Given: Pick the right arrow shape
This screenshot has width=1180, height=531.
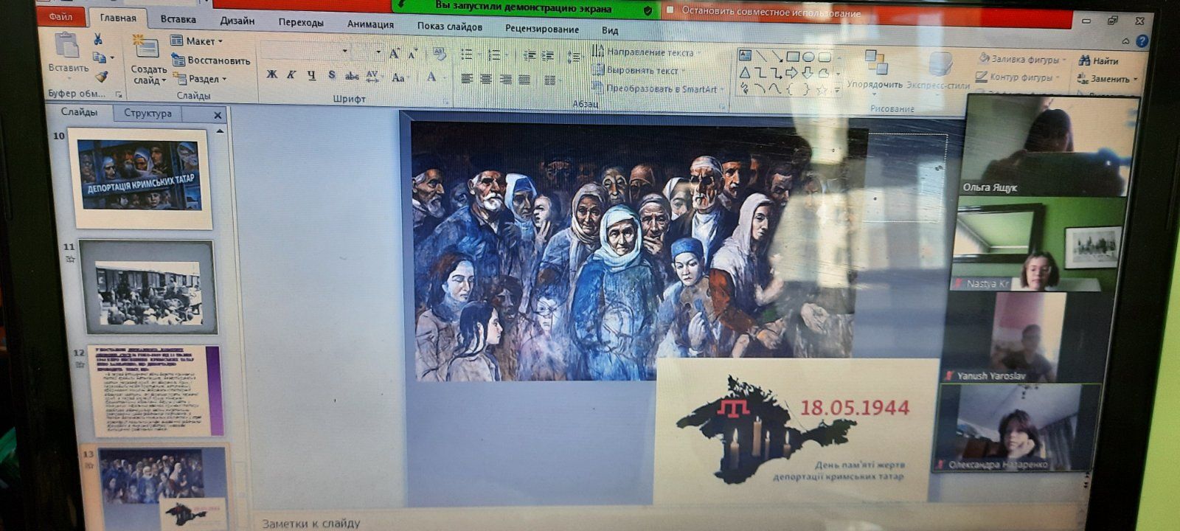Looking at the screenshot, I should coord(791,72).
